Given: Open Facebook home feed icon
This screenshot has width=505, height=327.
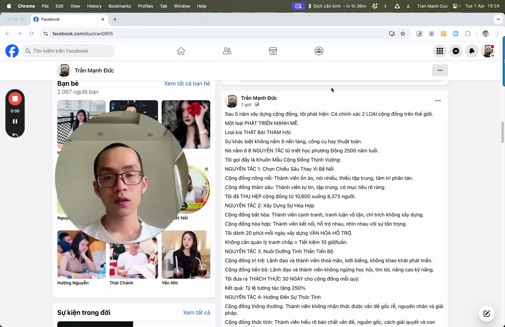Looking at the screenshot, I should (181, 51).
